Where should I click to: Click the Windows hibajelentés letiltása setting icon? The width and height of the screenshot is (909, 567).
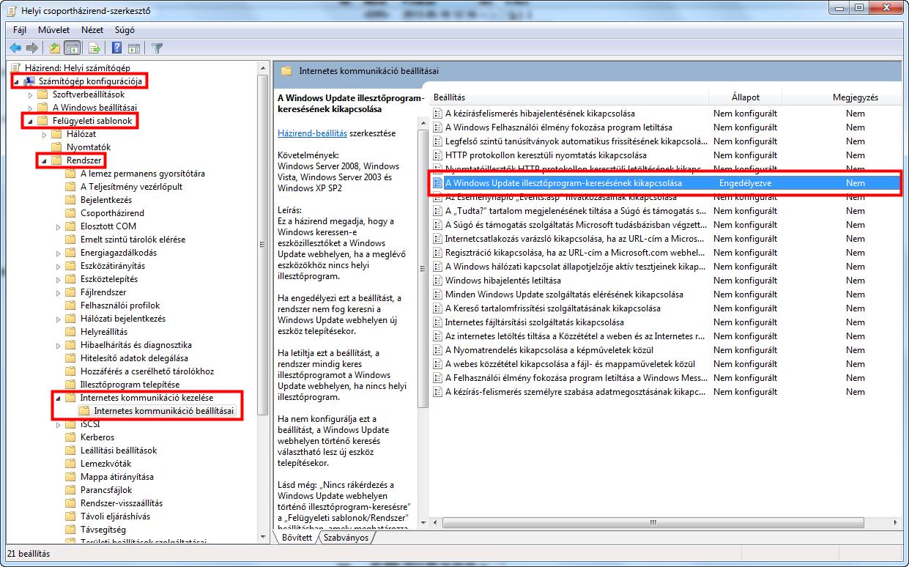[438, 281]
